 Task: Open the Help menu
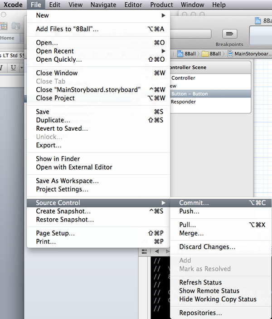point(219,5)
